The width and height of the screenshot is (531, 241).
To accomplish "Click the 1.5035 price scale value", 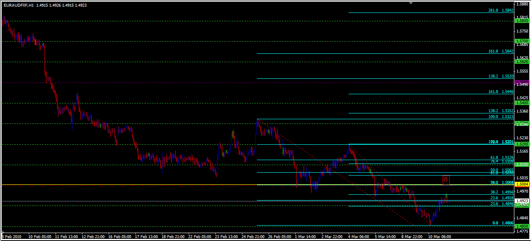I will [x=522, y=178].
